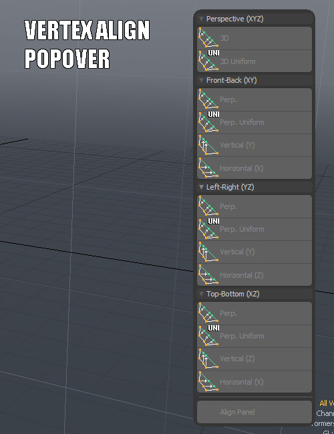Viewport: 334px width, 434px height.
Task: Collapse the Left-Right (YZ) section
Action: tap(201, 187)
